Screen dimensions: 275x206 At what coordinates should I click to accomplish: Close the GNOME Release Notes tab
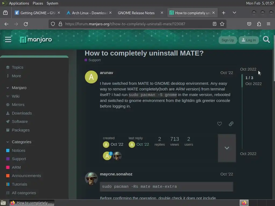pos(162,13)
